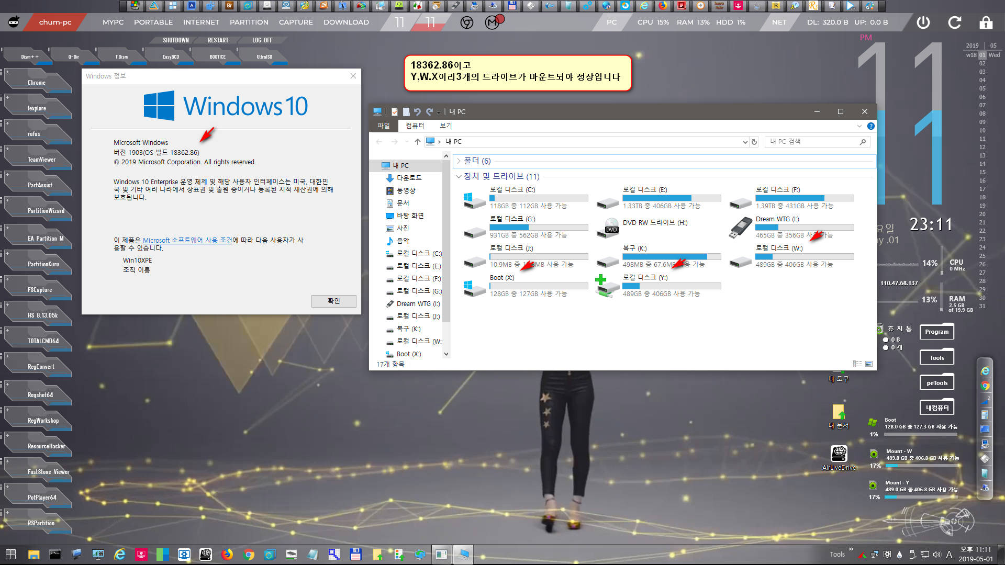Open File Explorer from the taskbar
This screenshot has height=565, width=1005.
[x=33, y=555]
